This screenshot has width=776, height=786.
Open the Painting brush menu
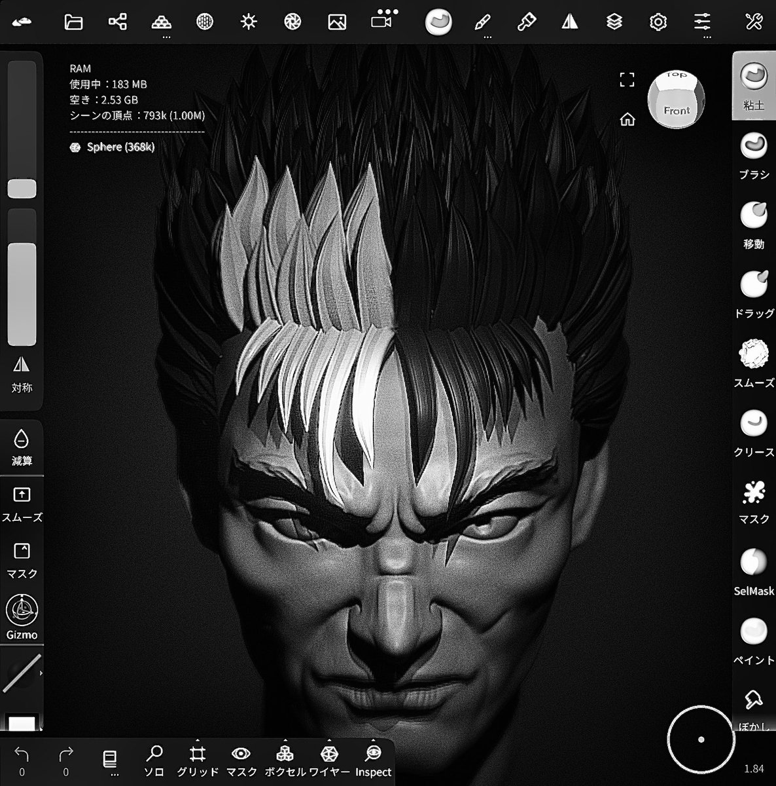(526, 22)
